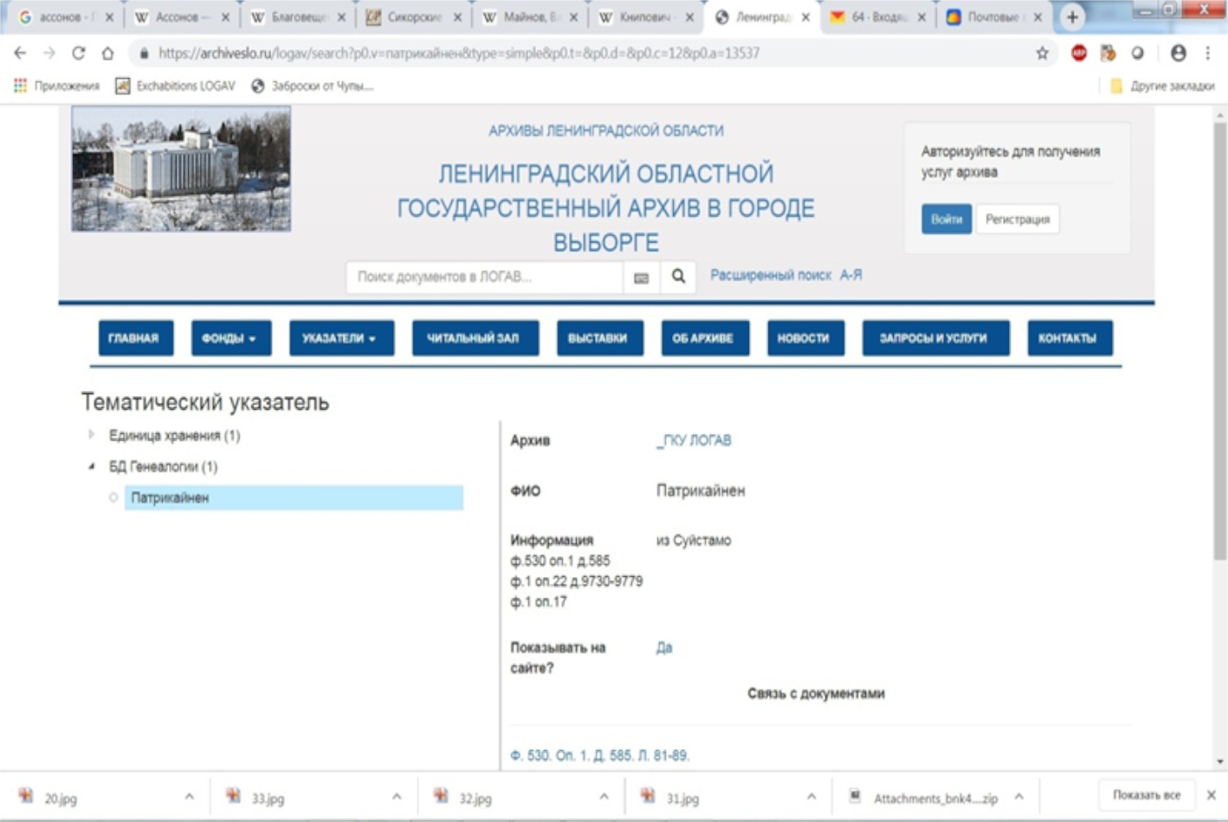
Task: Go to ГЛАВНАЯ menu item
Action: (x=134, y=338)
